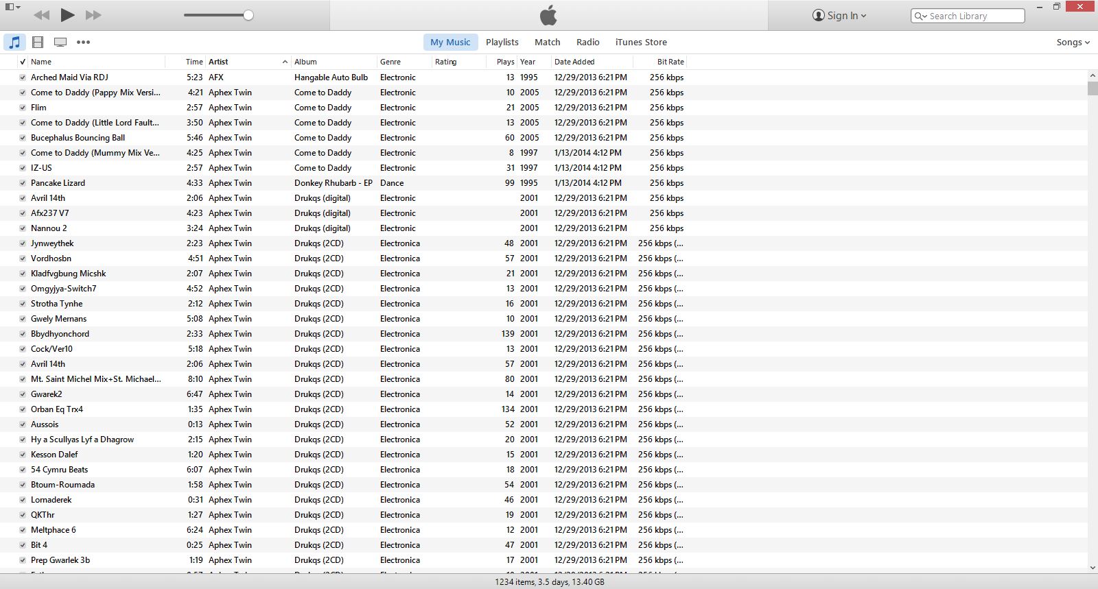Open the Songs view dropdown
The image size is (1098, 589).
[1073, 43]
